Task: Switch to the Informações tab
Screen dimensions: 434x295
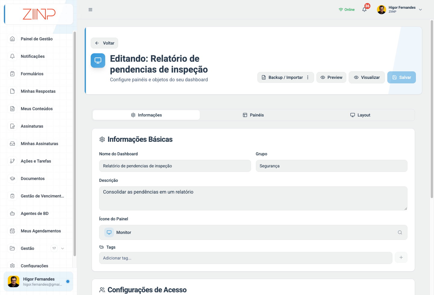Action: coord(146,115)
